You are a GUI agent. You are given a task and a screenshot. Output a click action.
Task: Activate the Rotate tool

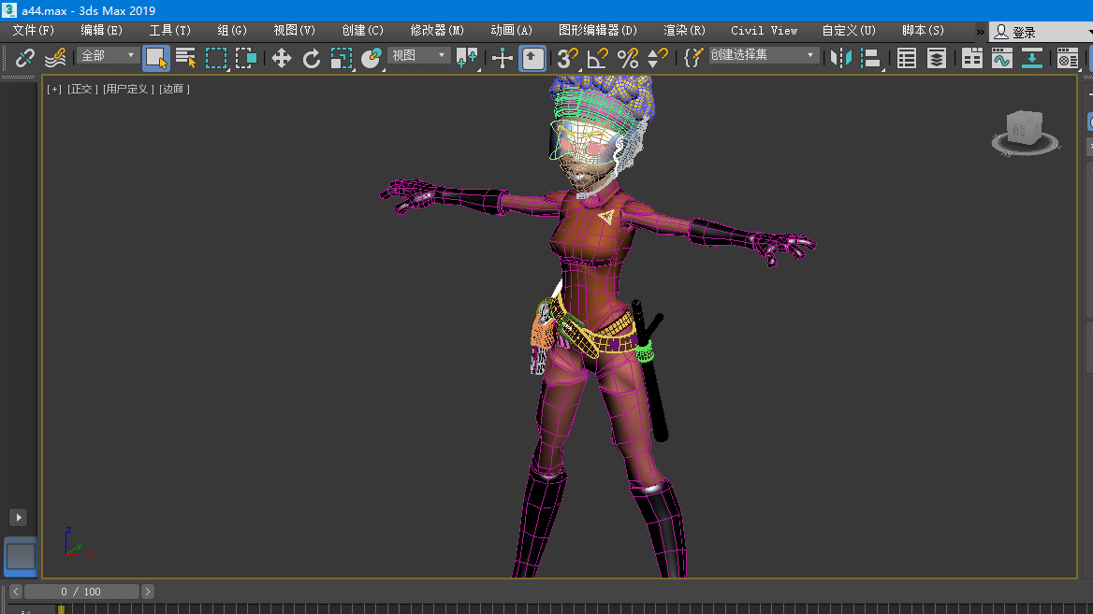pos(312,59)
